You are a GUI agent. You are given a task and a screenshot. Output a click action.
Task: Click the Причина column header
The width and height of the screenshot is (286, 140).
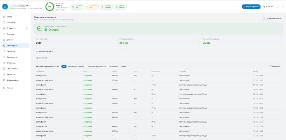tap(183, 71)
